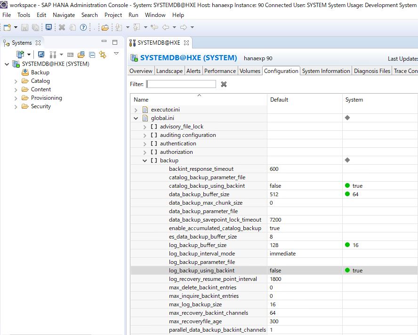Open the File menu

(x=7, y=15)
